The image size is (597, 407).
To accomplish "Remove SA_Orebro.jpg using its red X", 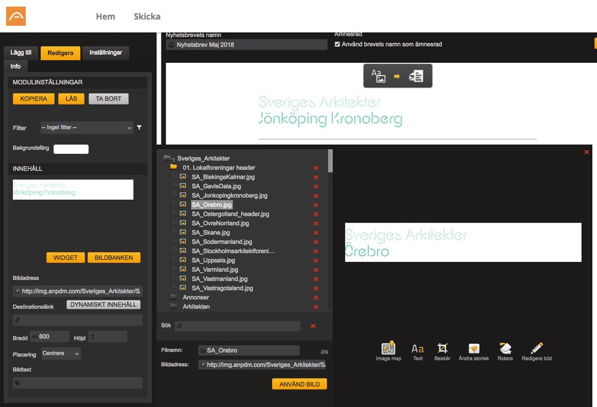I will point(315,205).
